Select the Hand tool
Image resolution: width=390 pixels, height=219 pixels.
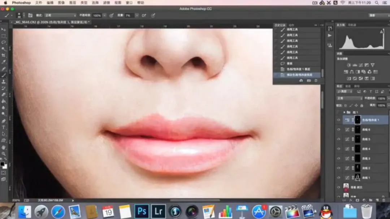pyautogui.click(x=4, y=147)
